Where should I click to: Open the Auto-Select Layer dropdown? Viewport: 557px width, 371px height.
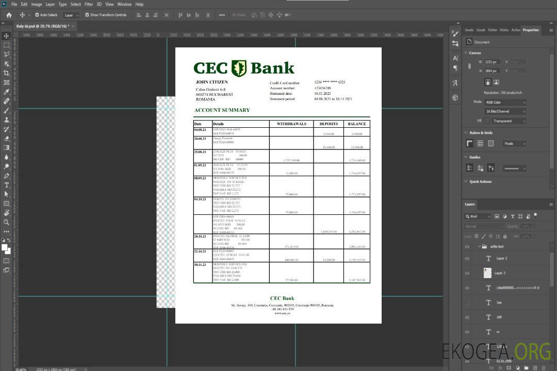[71, 15]
